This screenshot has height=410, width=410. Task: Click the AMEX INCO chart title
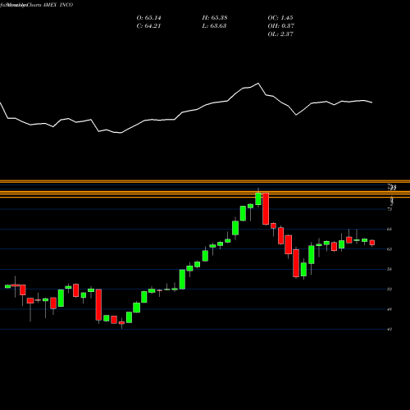57,5
